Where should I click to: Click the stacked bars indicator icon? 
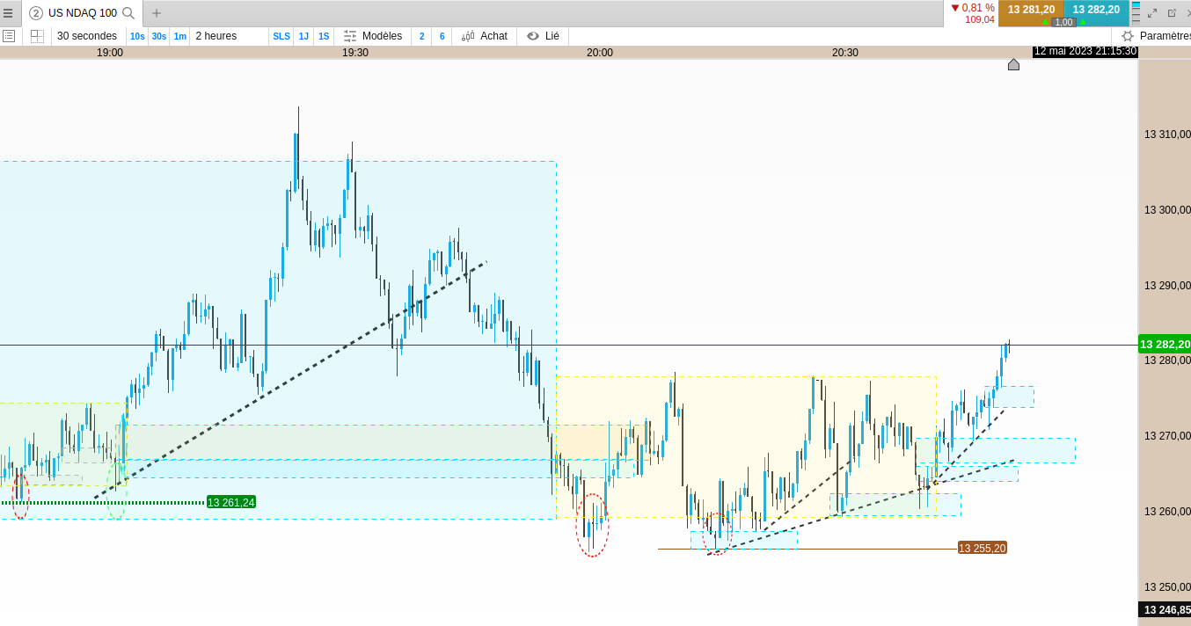click(1136, 11)
